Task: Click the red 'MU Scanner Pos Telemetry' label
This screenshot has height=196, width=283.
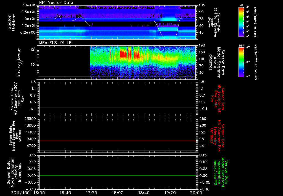Action: coord(217,136)
